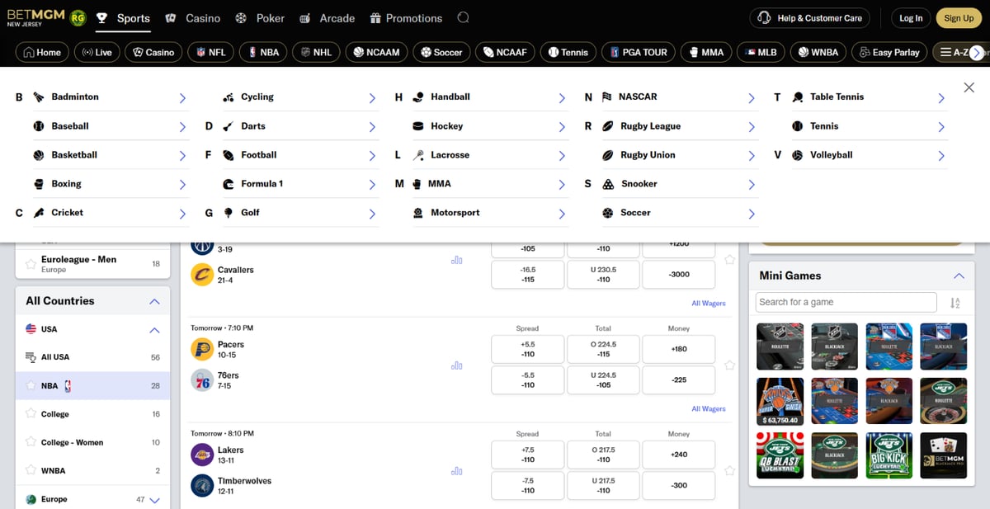Select WNBA in the USA list
Image resolution: width=990 pixels, height=509 pixels.
pos(92,470)
